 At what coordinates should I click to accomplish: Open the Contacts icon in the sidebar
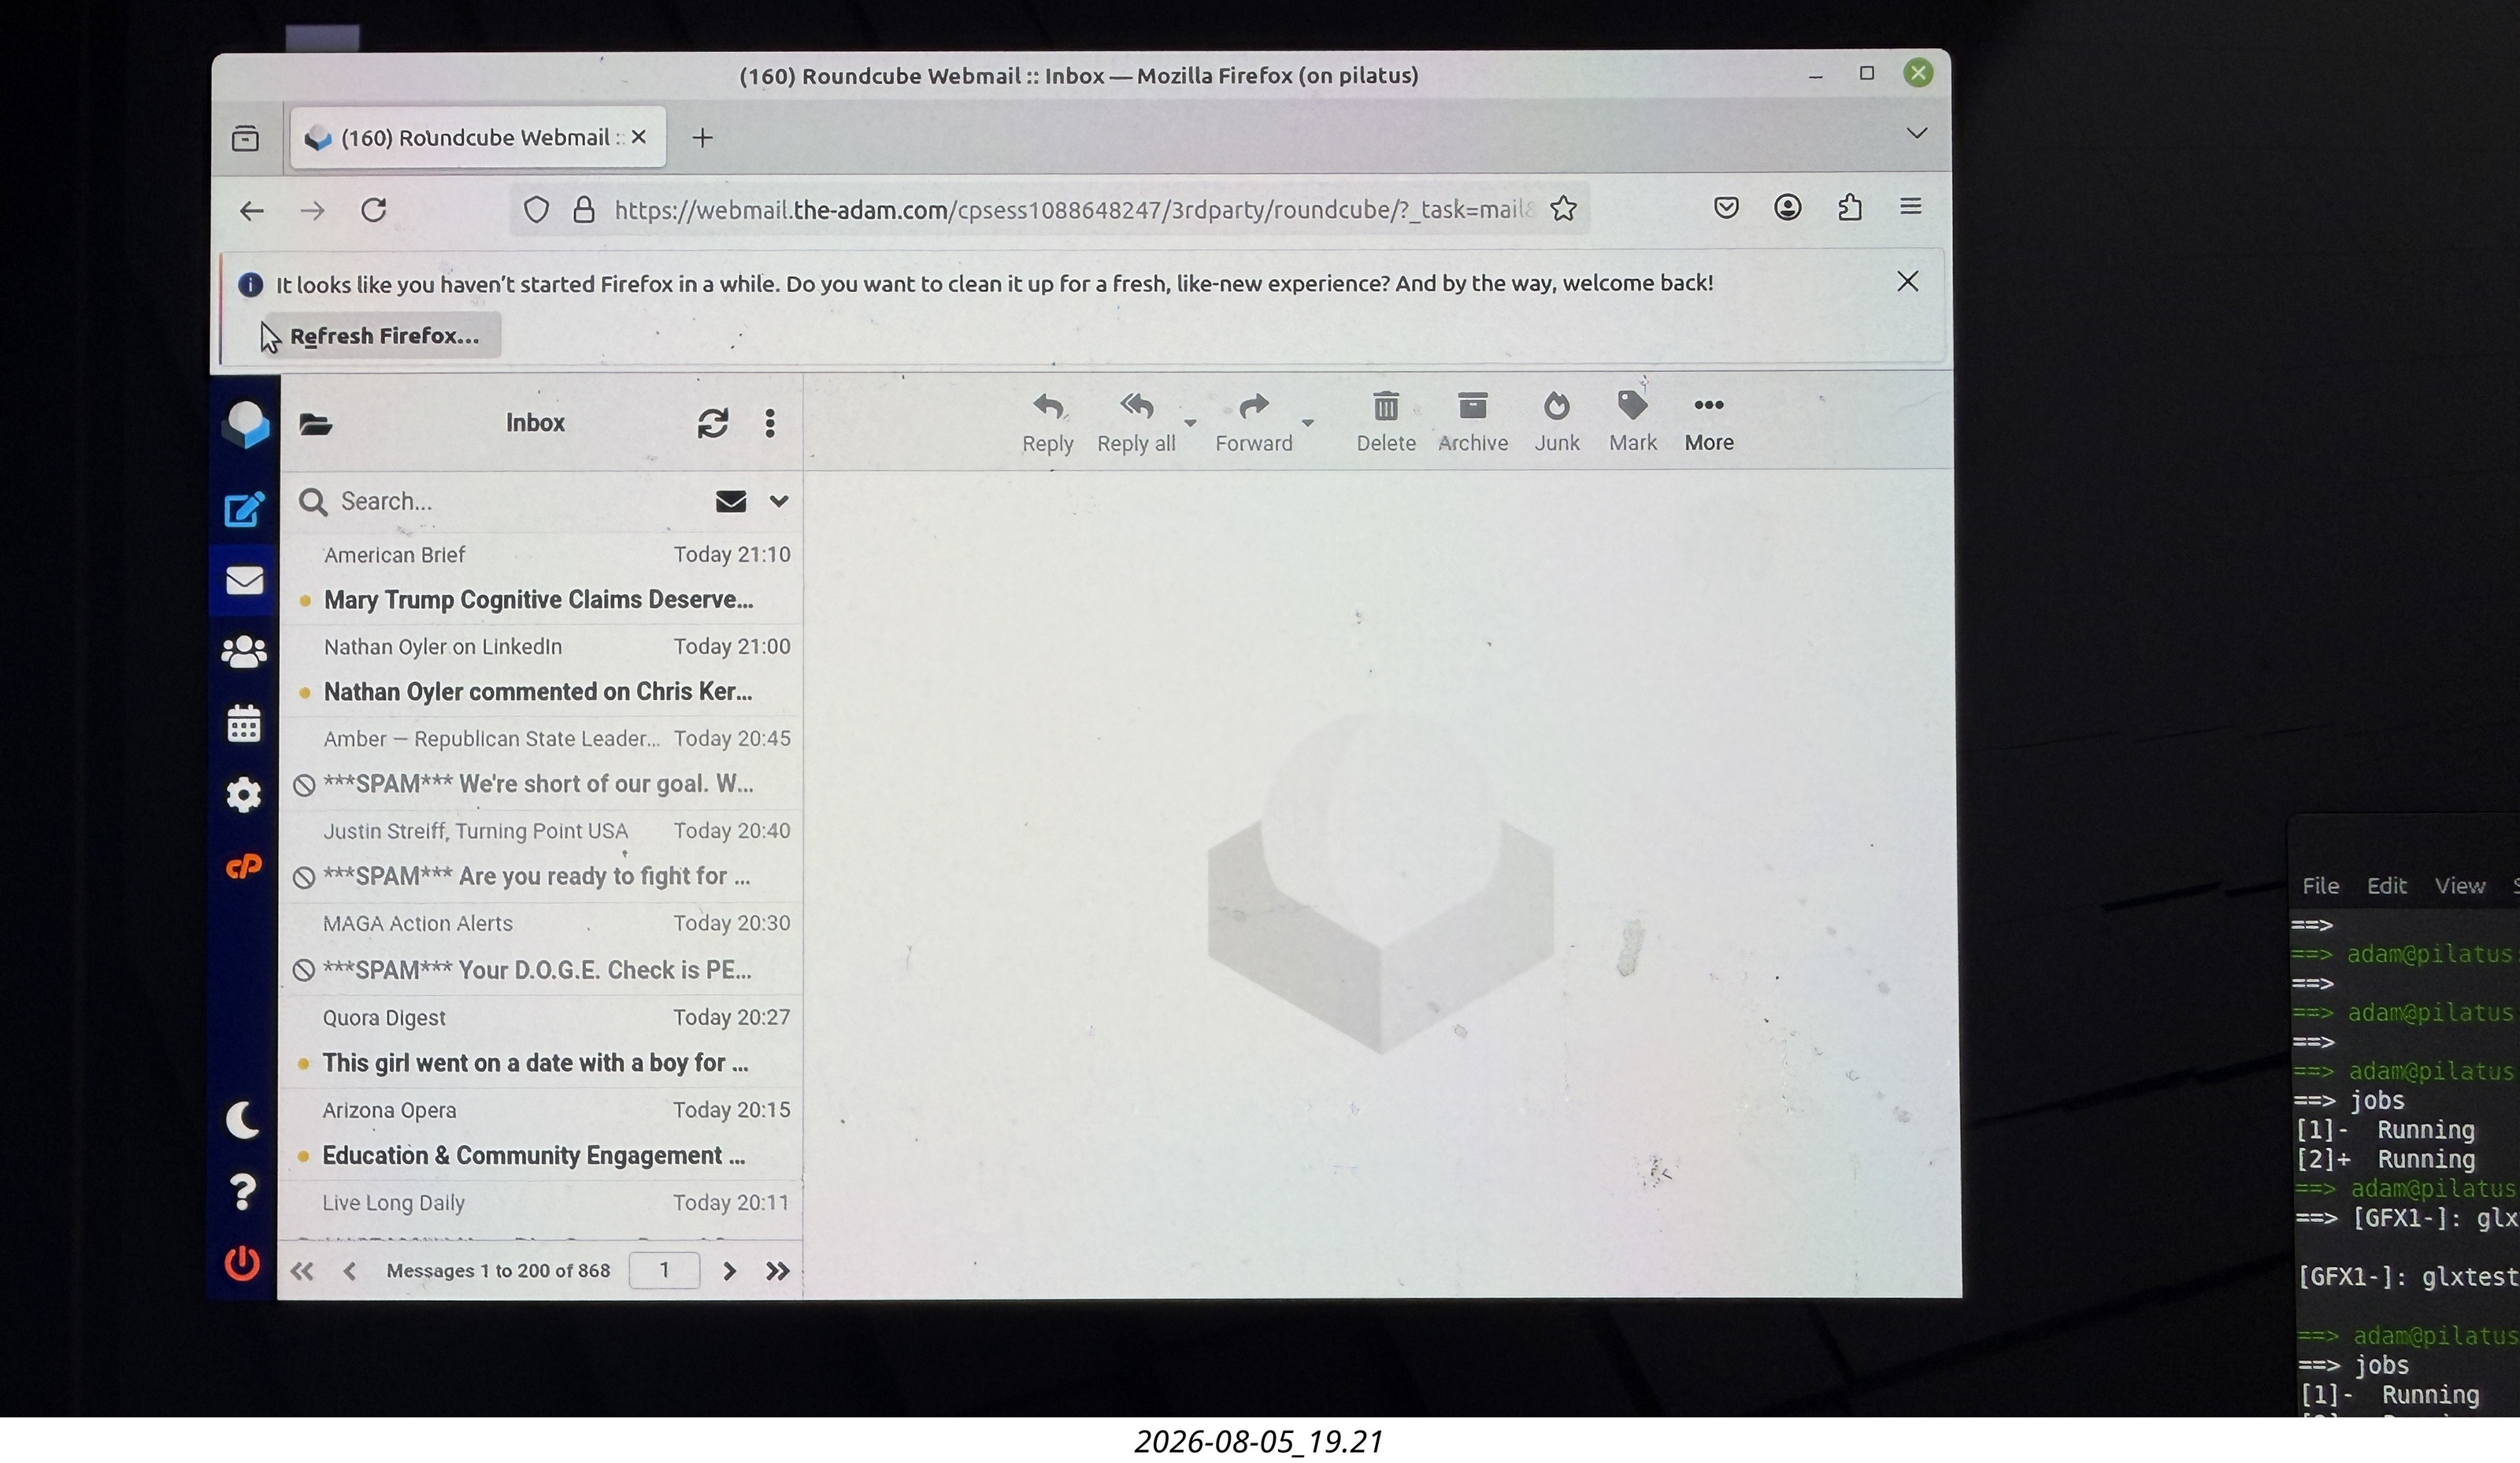[244, 652]
